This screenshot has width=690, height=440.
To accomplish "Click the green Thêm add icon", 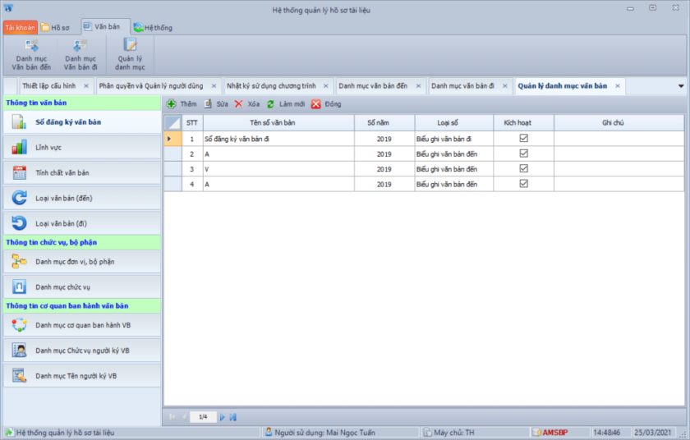I will point(172,104).
